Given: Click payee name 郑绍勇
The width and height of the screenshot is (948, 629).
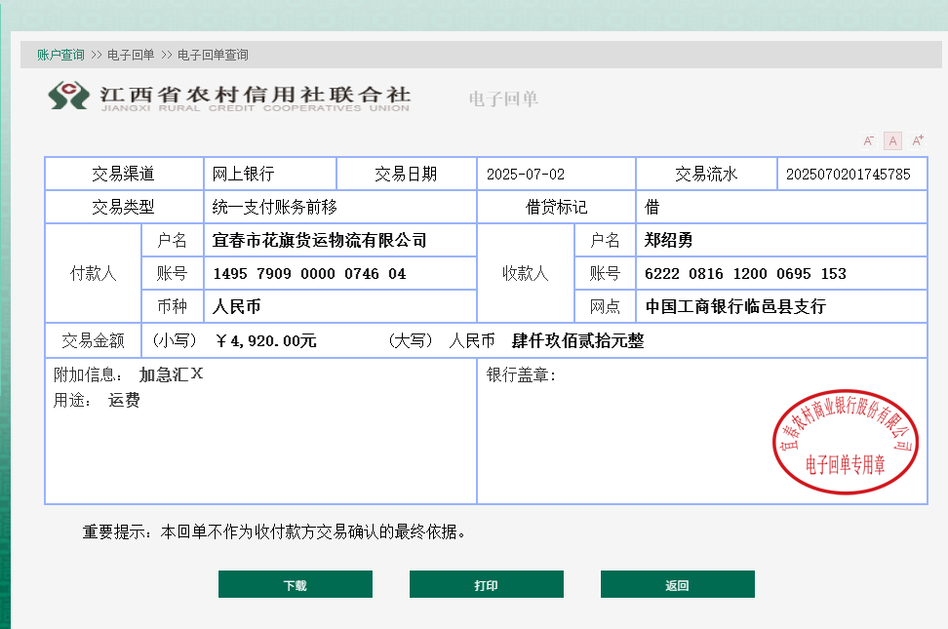Looking at the screenshot, I should (669, 240).
